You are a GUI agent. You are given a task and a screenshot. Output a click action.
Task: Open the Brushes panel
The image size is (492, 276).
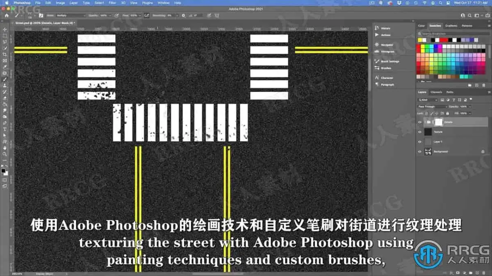[x=383, y=68]
